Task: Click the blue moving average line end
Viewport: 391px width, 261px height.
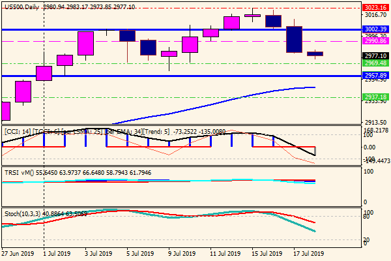Action: point(315,87)
